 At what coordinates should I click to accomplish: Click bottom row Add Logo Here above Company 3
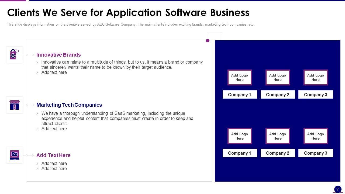tap(316, 136)
